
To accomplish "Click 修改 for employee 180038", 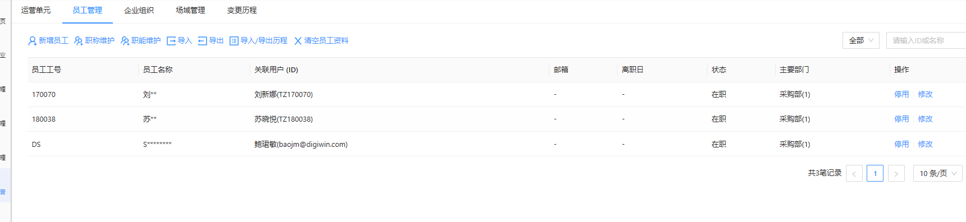I will [x=925, y=119].
